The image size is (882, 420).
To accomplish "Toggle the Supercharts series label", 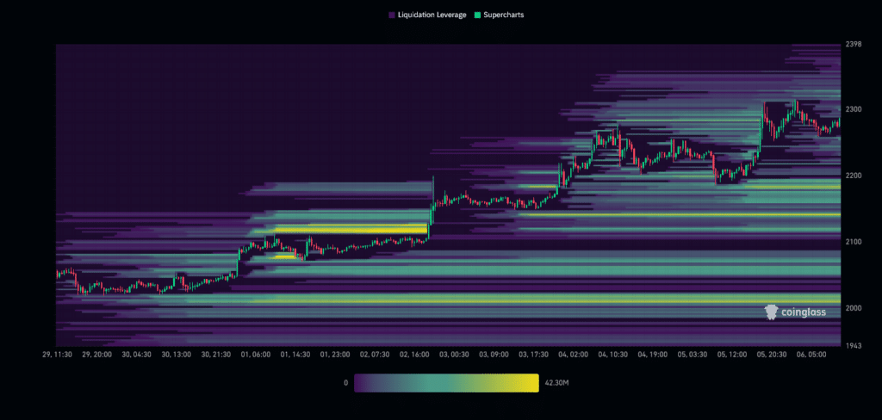I will coord(503,15).
